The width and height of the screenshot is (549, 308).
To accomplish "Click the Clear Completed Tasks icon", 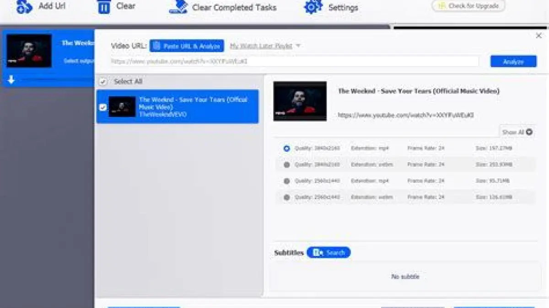I will coord(178,6).
